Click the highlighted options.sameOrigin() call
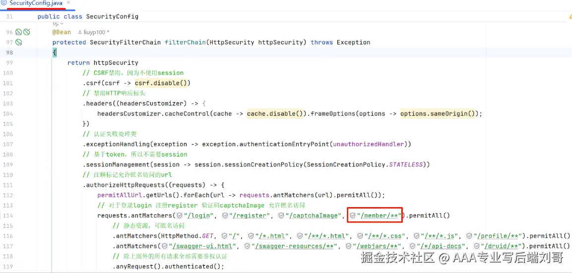This screenshot has height=273, width=572. coord(438,114)
